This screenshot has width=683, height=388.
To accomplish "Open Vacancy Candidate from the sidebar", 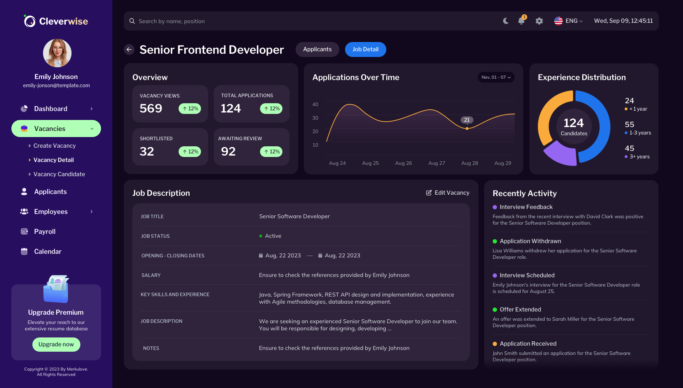I will point(59,174).
